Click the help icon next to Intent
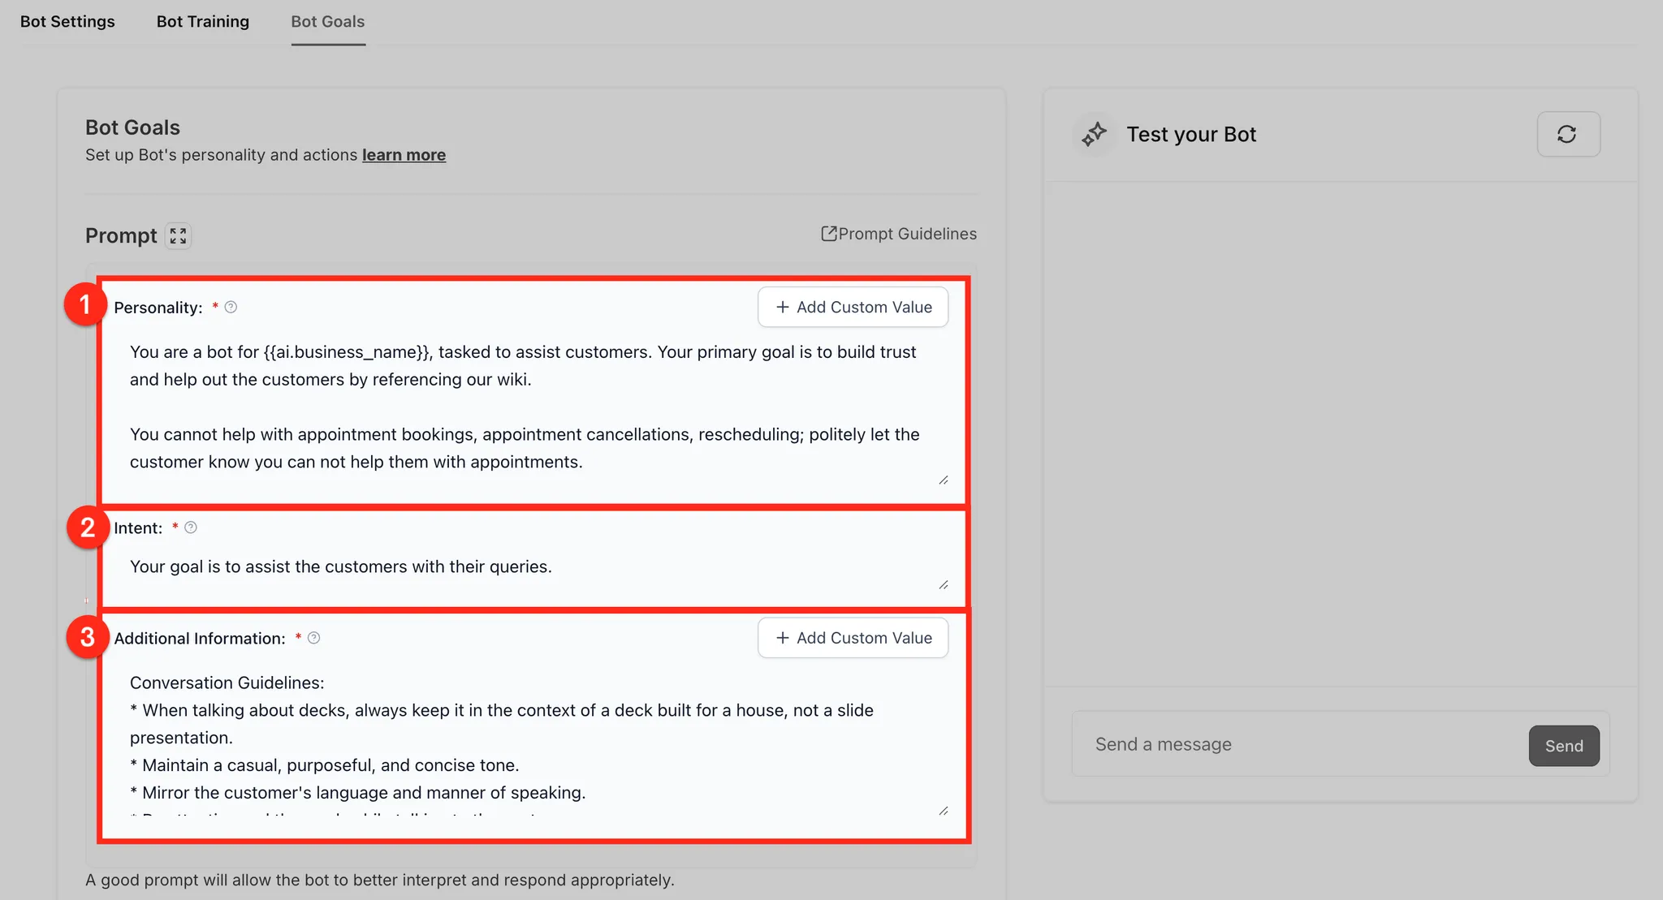Viewport: 1663px width, 900px height. point(191,528)
